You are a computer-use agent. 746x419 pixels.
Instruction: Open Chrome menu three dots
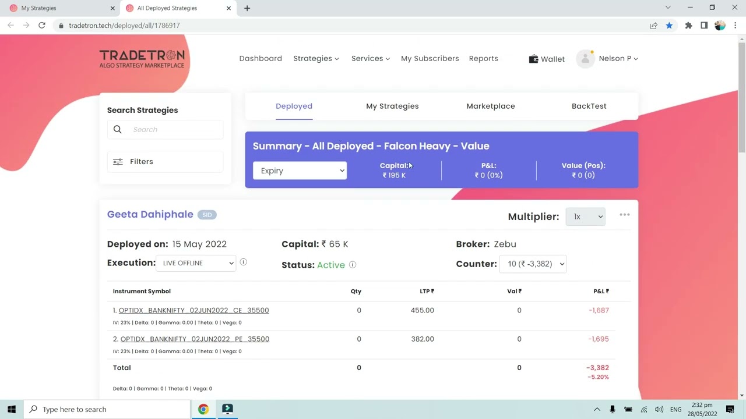click(x=736, y=25)
